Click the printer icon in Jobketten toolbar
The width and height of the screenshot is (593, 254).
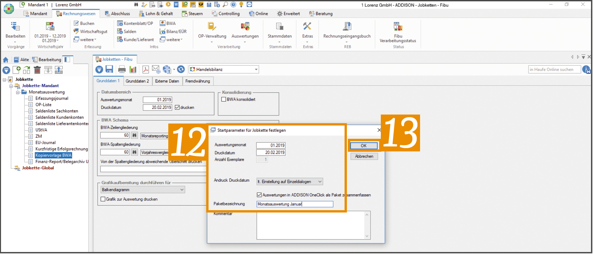point(122,69)
